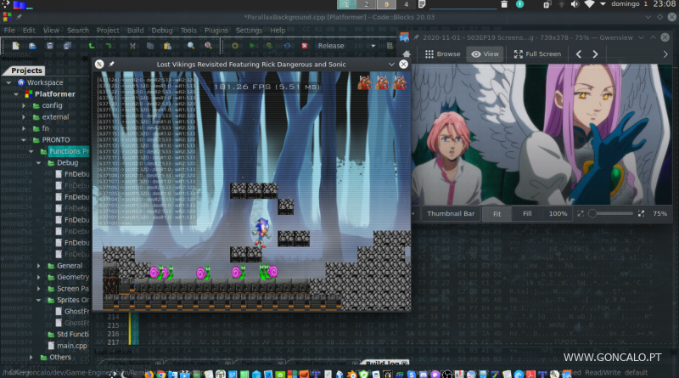679x378 pixels.
Task: Select main.cpp in the project tree
Action: (72, 346)
